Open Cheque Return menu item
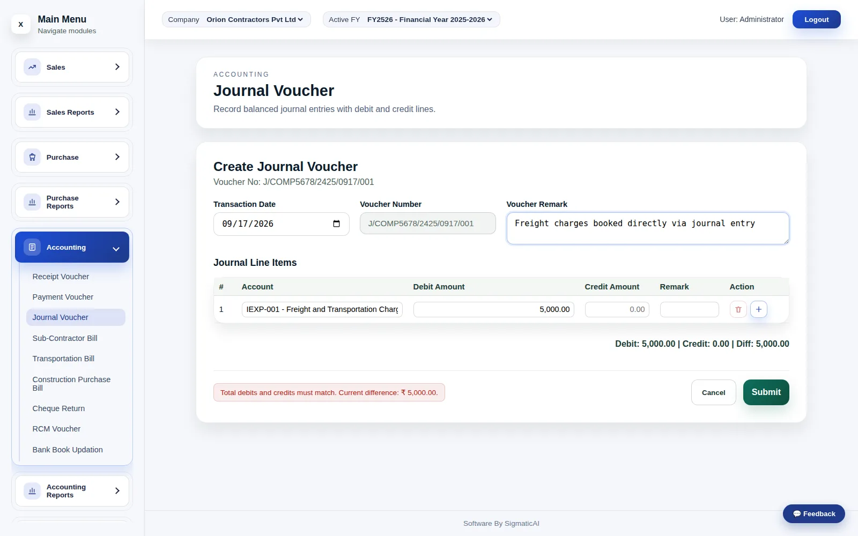The height and width of the screenshot is (536, 858). [x=76, y=408]
